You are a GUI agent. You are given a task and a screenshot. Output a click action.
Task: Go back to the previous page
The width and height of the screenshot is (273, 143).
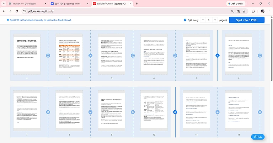[4, 11]
